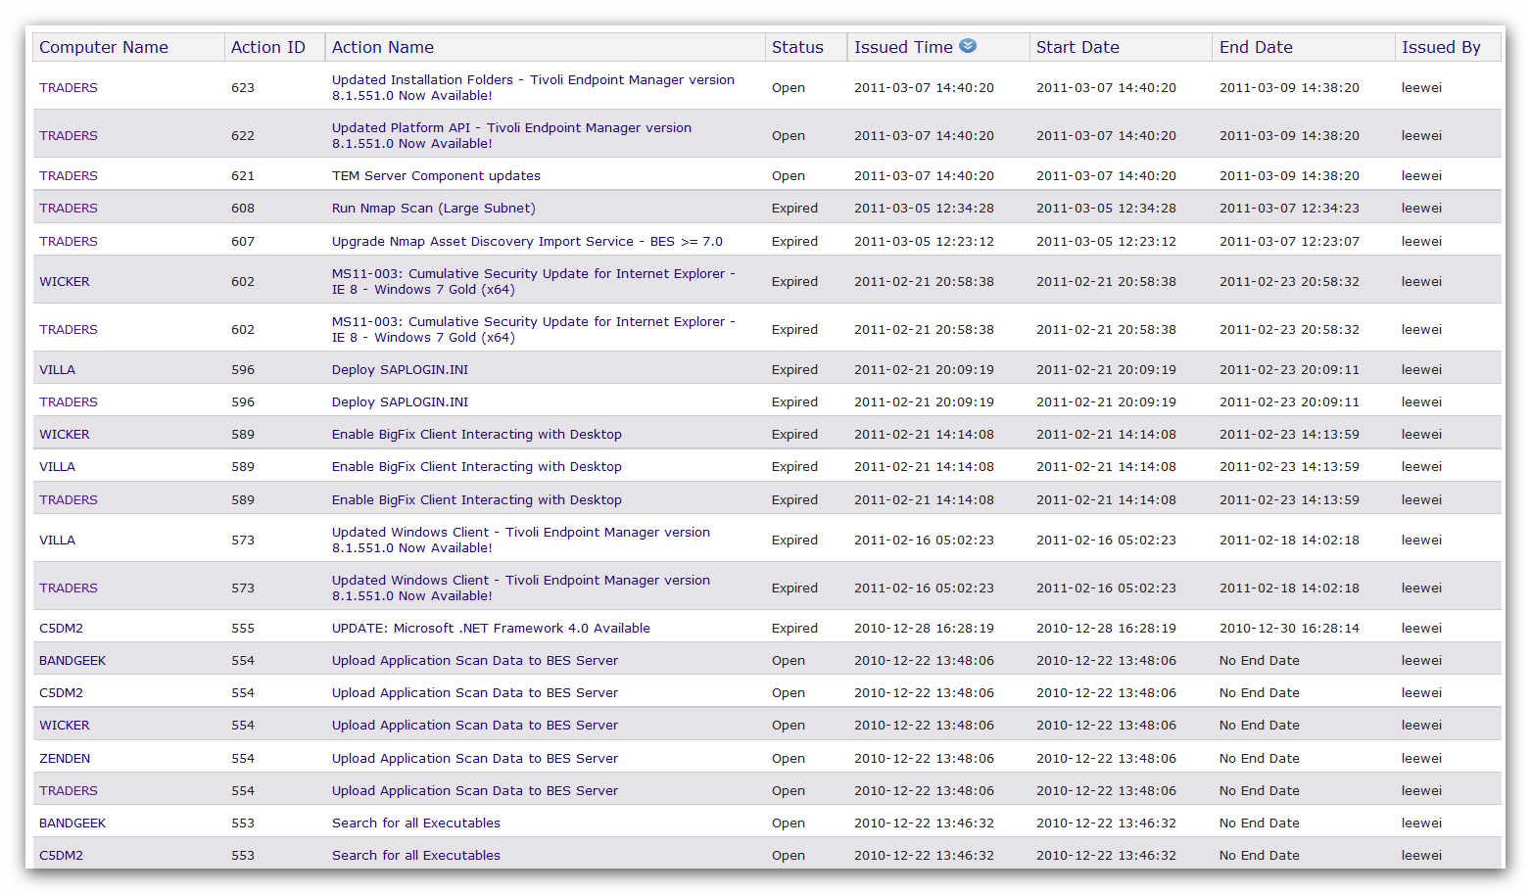Click C5DM2 computer in action 555 row
Image resolution: width=1531 pixels, height=894 pixels.
coord(61,629)
